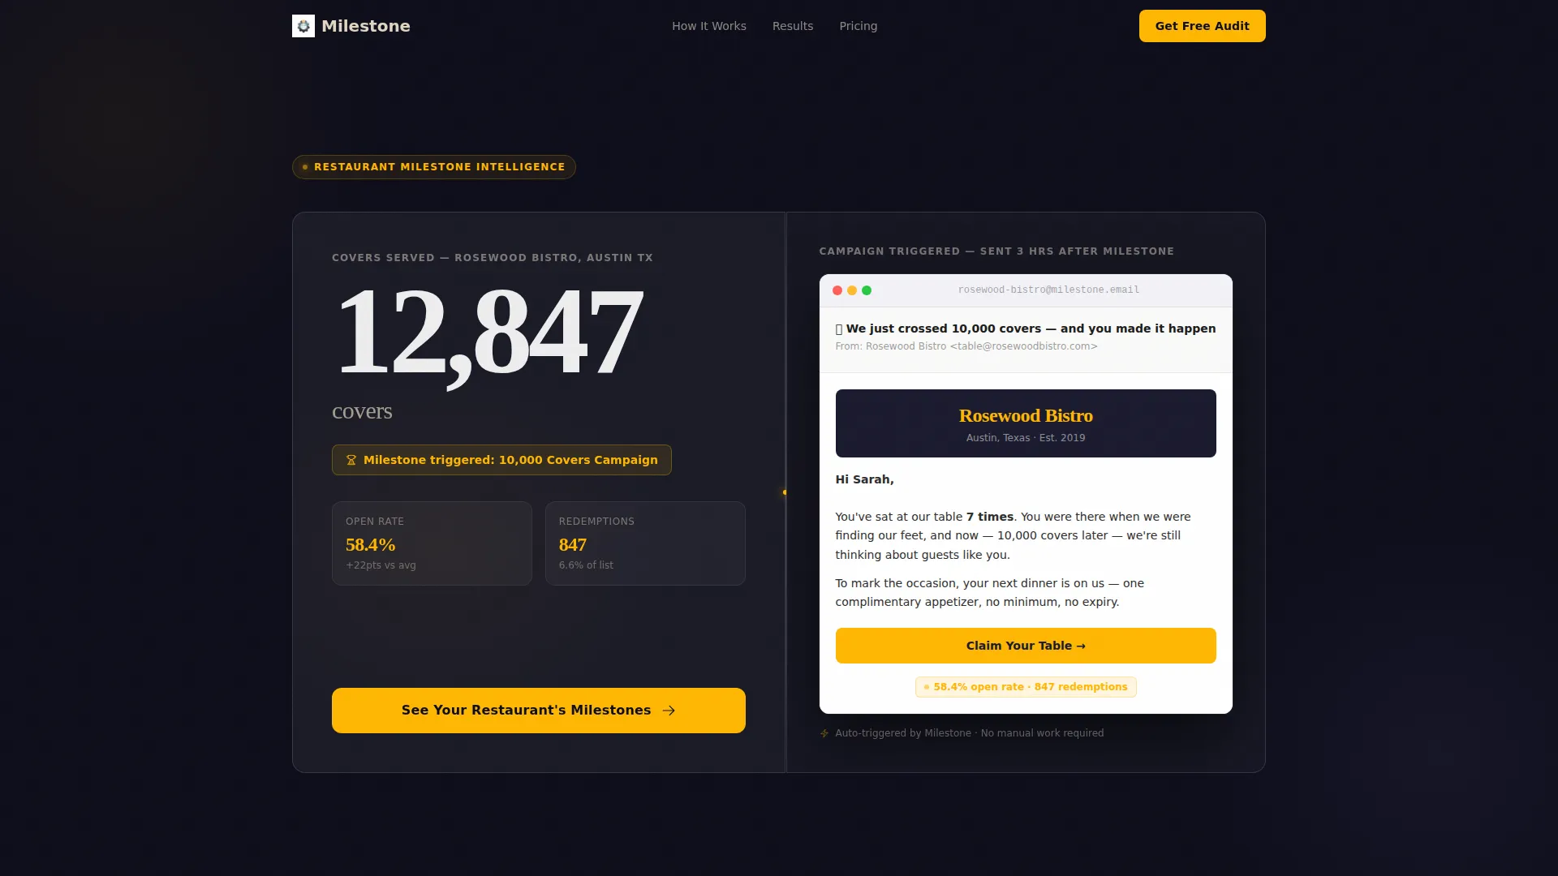The height and width of the screenshot is (876, 1558).
Task: Open the How It Works page
Action: 709,26
